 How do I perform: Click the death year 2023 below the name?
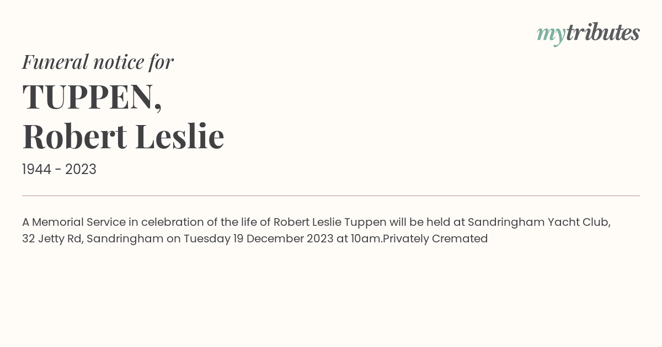point(81,170)
